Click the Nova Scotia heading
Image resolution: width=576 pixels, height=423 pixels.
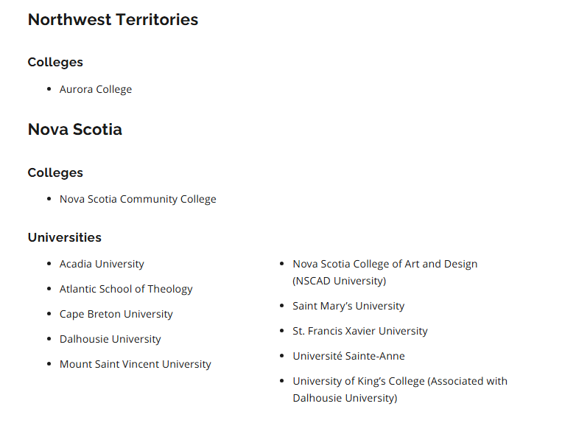pos(75,130)
